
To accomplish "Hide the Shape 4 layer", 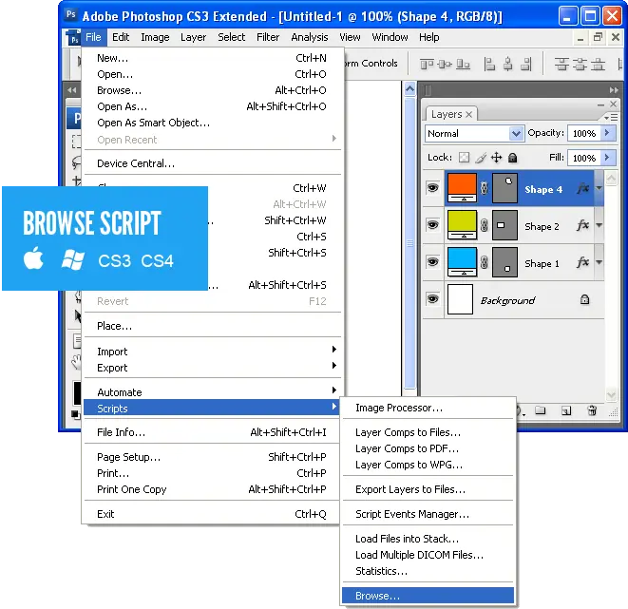I will coord(432,188).
